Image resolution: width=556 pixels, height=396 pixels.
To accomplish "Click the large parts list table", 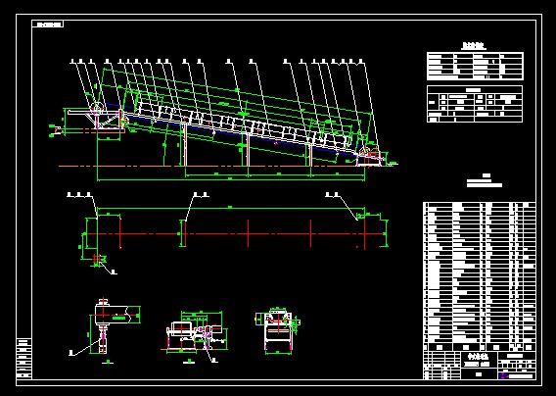I will (x=480, y=276).
